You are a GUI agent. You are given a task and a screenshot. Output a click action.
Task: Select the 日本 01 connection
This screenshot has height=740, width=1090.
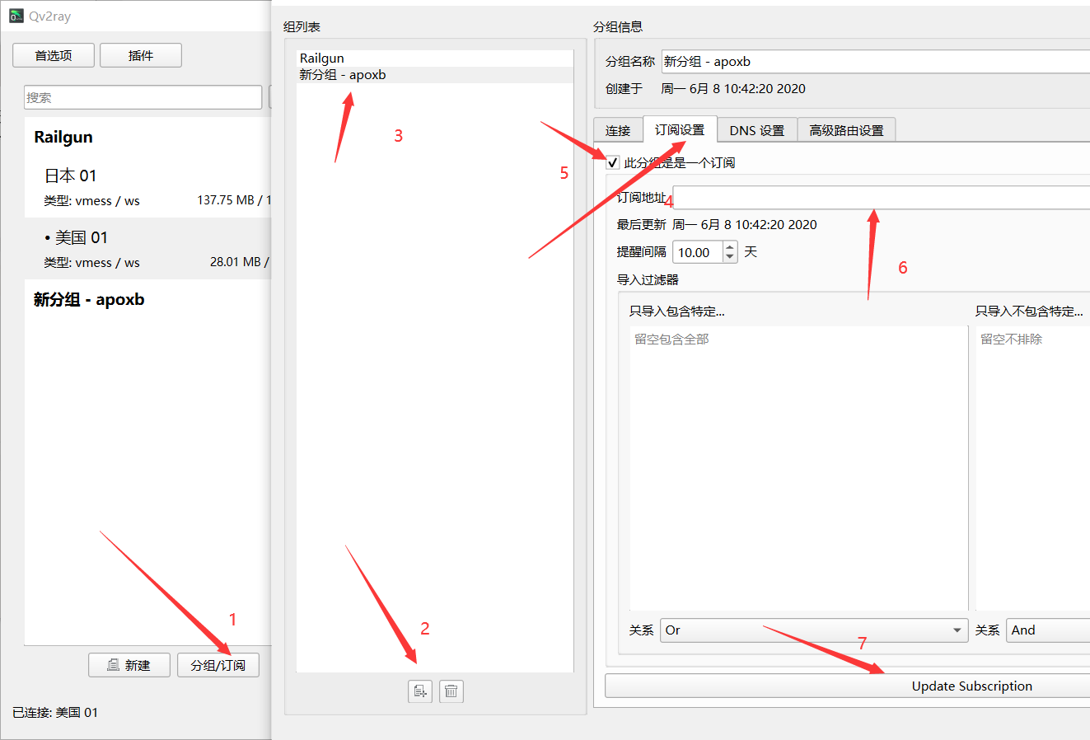148,187
